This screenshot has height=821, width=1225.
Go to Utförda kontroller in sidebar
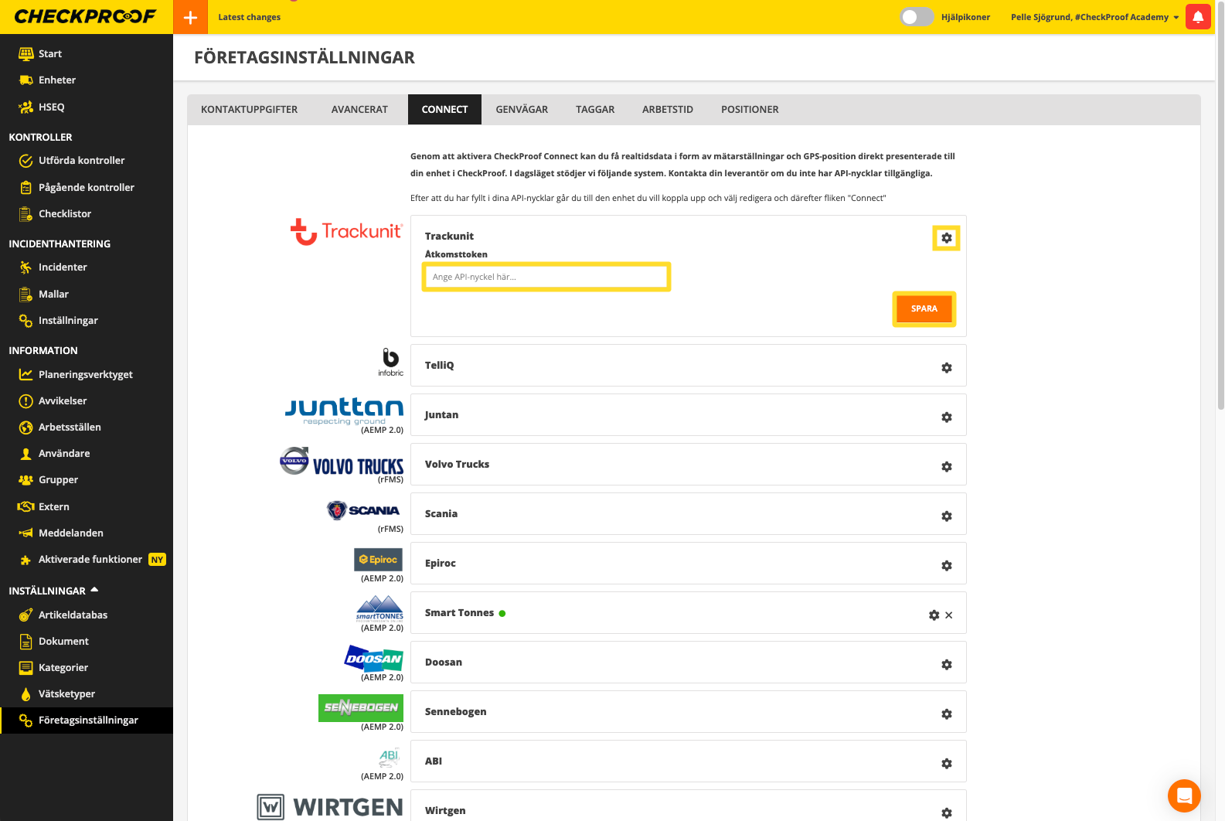tap(81, 161)
